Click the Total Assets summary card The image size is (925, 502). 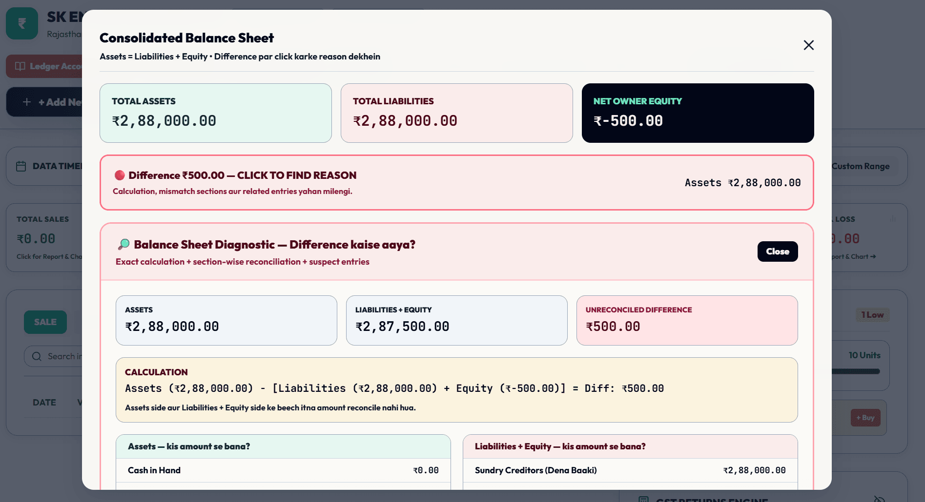216,113
